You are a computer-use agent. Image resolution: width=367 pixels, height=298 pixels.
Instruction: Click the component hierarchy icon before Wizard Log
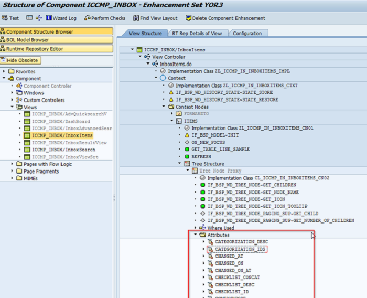[x=39, y=18]
